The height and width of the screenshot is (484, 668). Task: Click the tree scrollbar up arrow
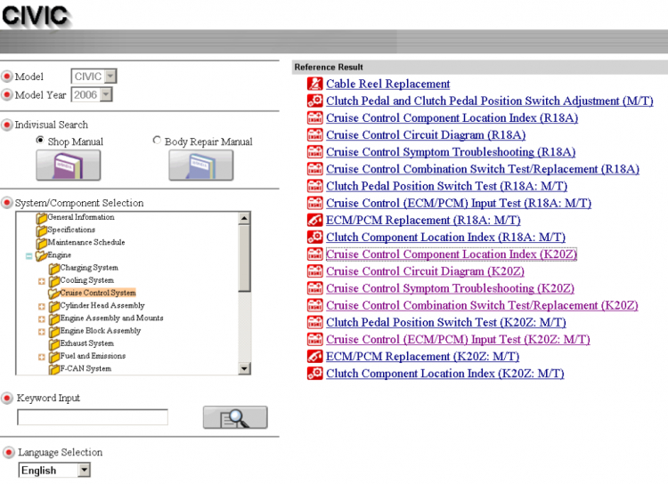coord(244,218)
